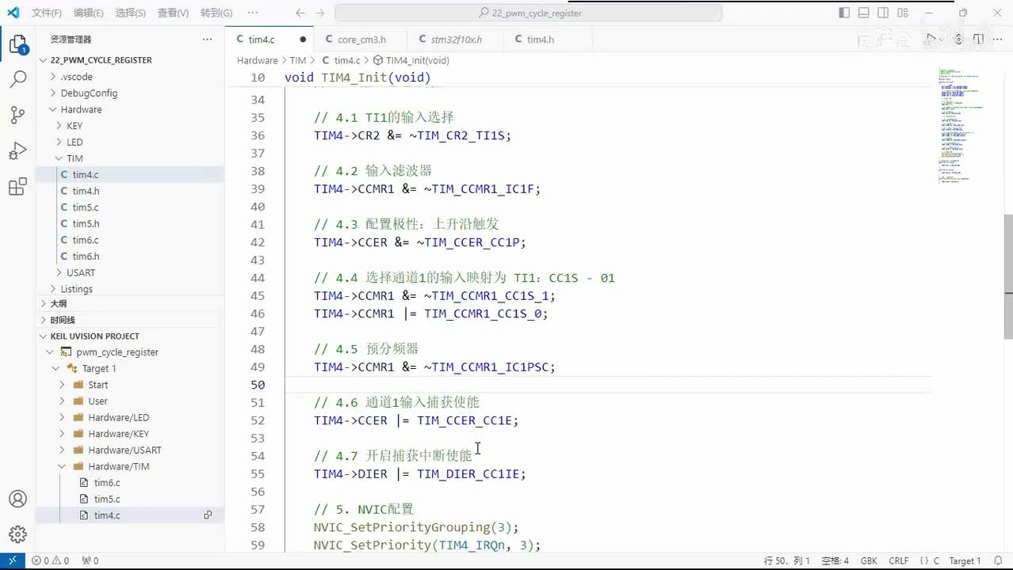1013x570 pixels.
Task: Split the editor to the right
Action: 978,39
